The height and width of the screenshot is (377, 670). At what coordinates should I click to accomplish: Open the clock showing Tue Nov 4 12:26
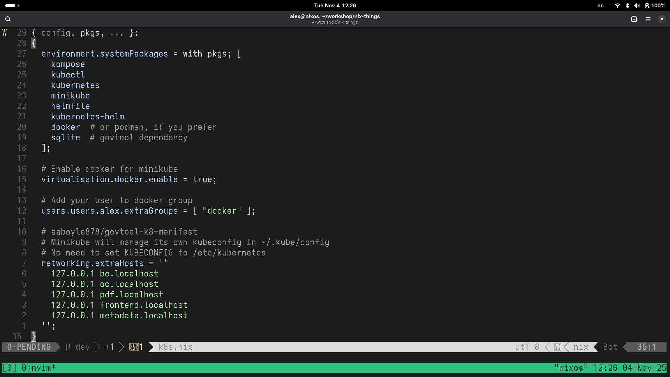pyautogui.click(x=335, y=6)
